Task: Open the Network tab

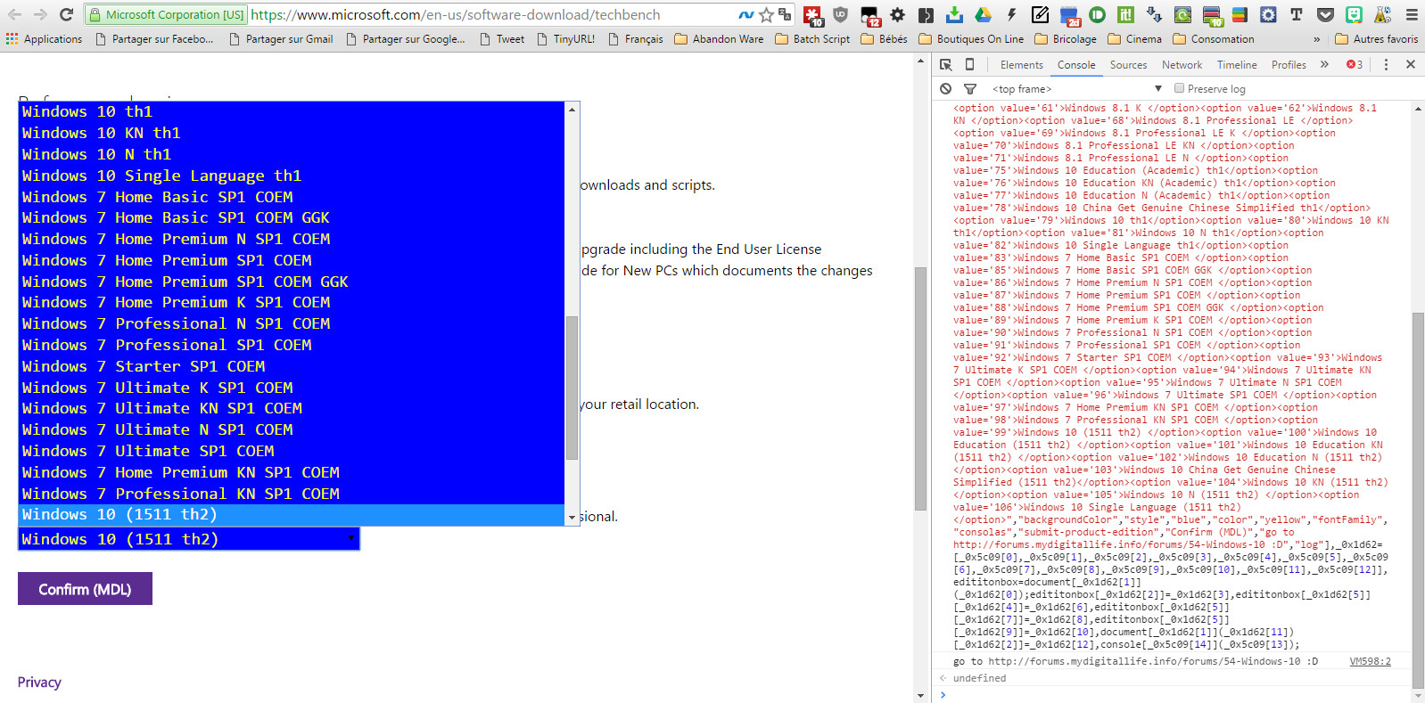Action: pos(1182,65)
